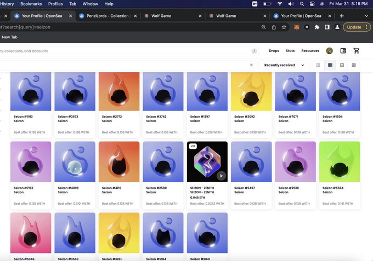Open macOS Spotlight search
This screenshot has height=261, width=373.
click(x=302, y=4)
